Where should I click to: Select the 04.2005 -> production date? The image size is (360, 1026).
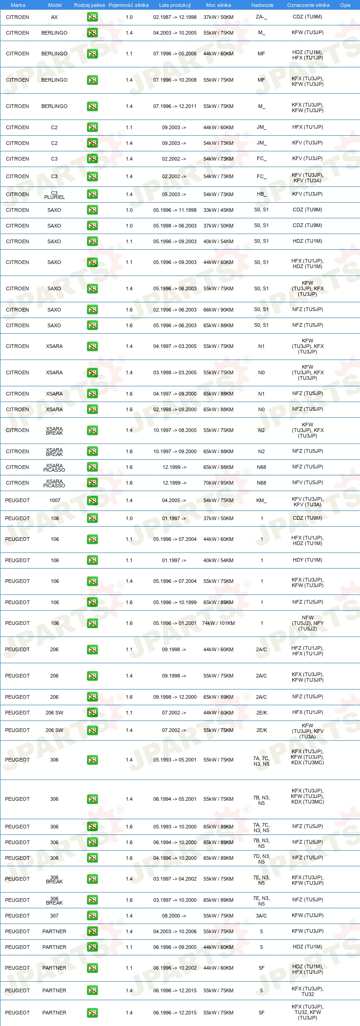(174, 500)
